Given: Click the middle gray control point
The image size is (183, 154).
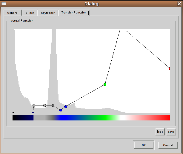Looking at the screenshot, I should (44, 105).
